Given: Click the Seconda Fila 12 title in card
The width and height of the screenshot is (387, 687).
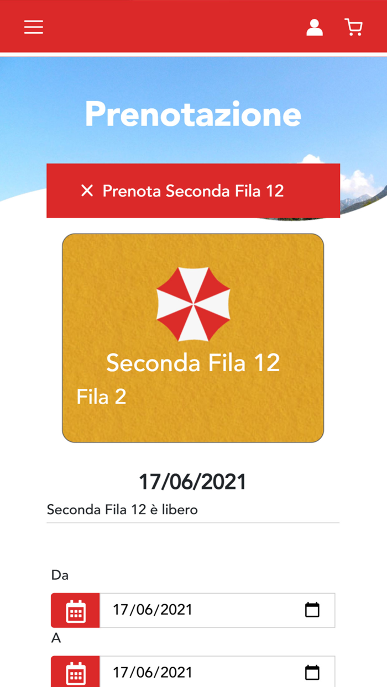Looking at the screenshot, I should click(x=193, y=363).
